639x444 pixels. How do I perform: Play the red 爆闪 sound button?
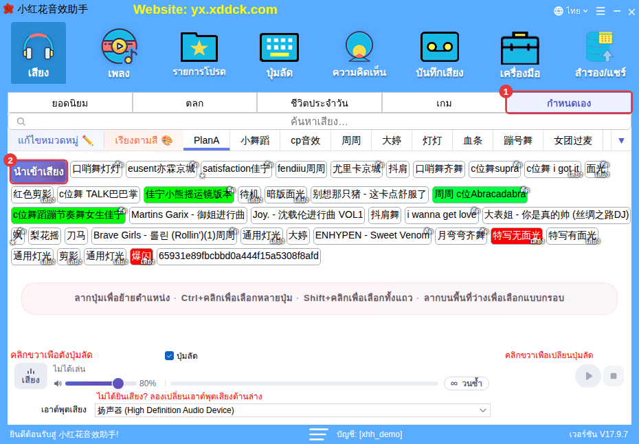[x=142, y=256]
